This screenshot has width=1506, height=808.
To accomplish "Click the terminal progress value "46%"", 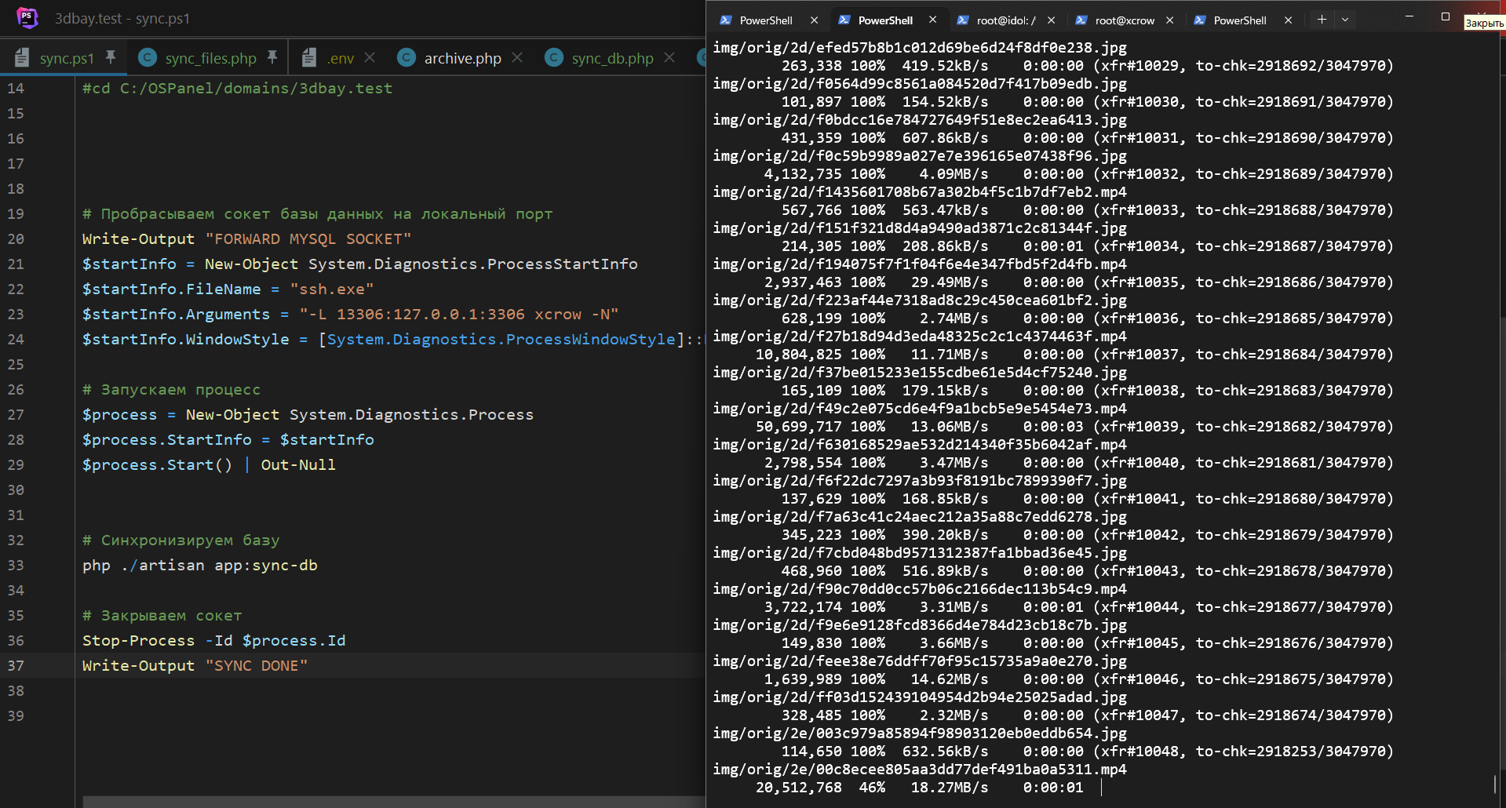I will pos(873,787).
